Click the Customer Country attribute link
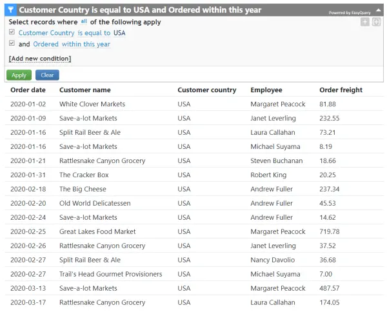 point(46,33)
